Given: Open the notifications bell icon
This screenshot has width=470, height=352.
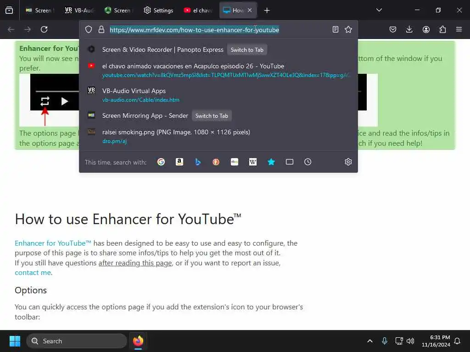Looking at the screenshot, I should pyautogui.click(x=458, y=341).
